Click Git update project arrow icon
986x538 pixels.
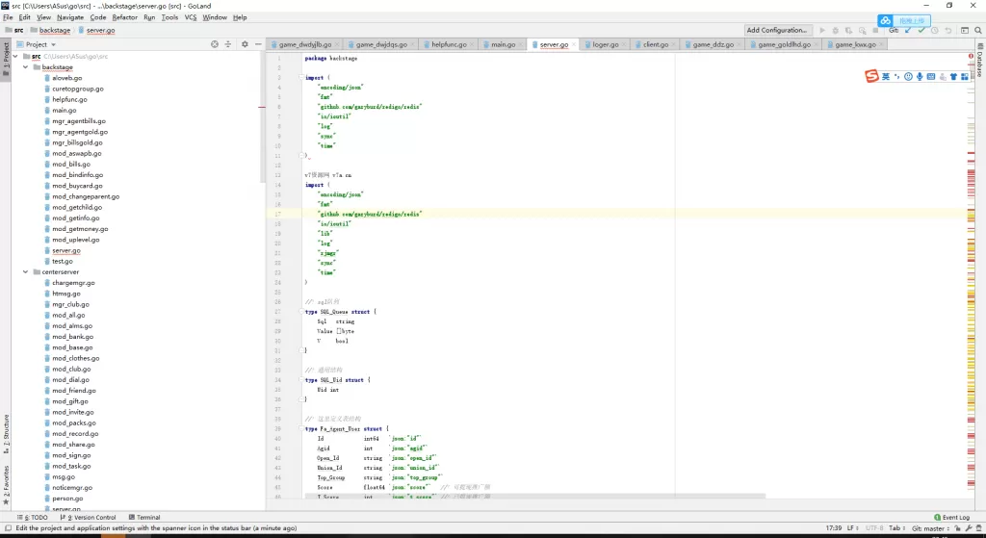point(907,31)
